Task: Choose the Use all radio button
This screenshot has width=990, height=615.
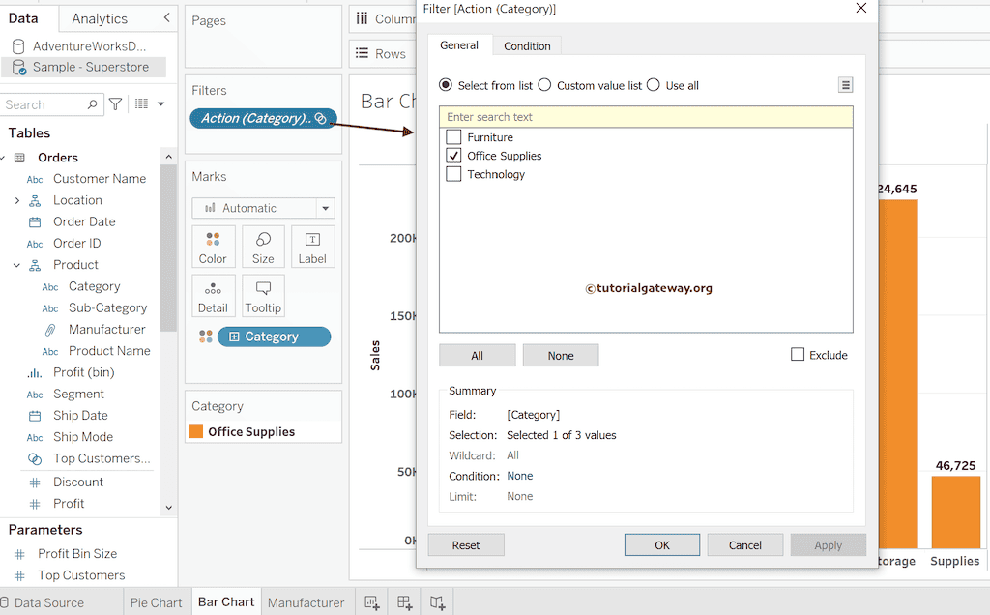Action: (x=653, y=84)
